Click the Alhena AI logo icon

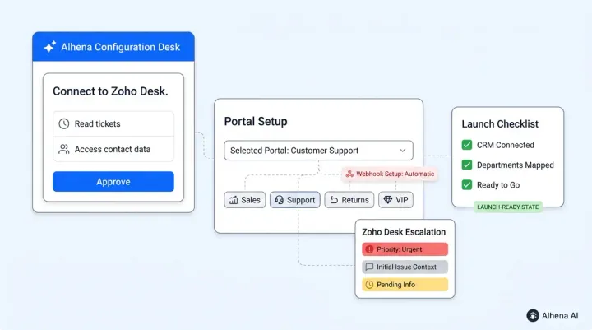coord(533,316)
